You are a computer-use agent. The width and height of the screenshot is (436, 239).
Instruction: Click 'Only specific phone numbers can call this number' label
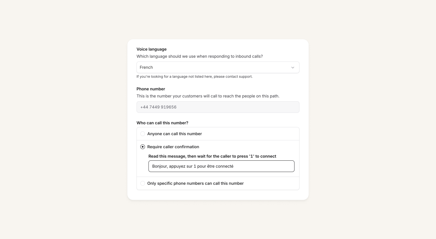195,183
